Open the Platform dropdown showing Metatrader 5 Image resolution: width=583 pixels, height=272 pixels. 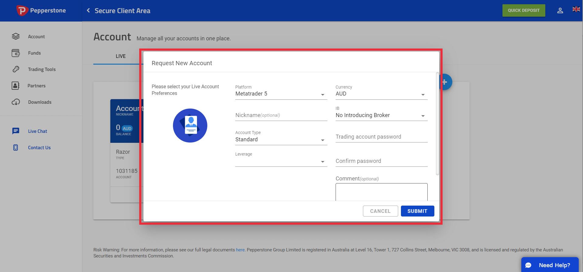(281, 94)
